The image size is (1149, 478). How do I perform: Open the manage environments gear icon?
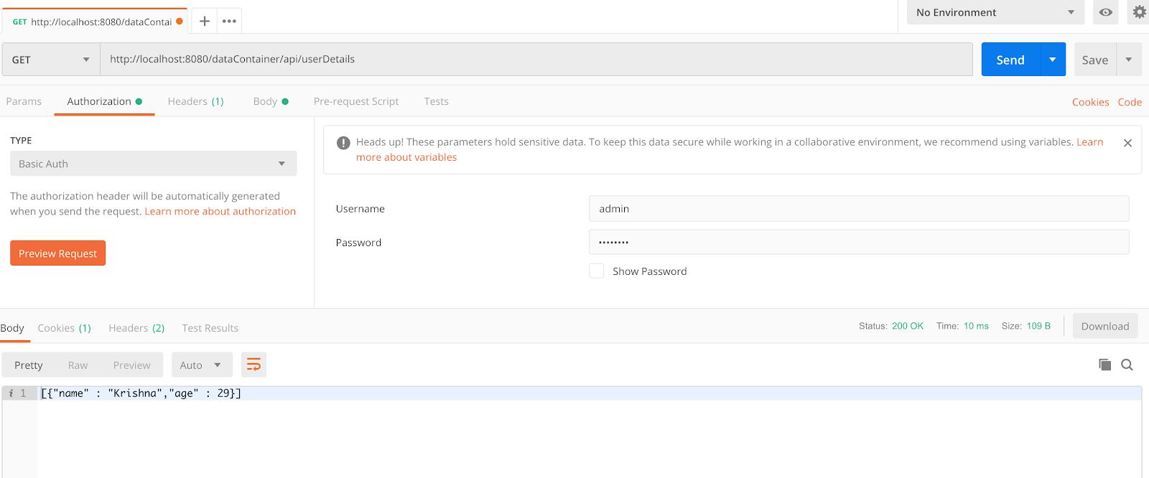(x=1139, y=12)
